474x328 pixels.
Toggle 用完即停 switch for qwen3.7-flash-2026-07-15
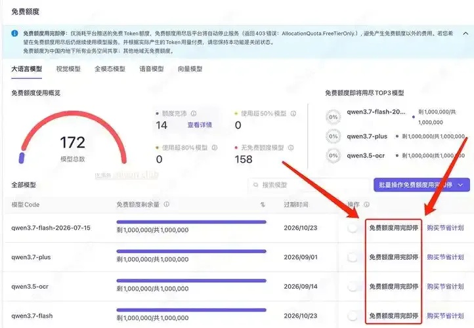353,228
